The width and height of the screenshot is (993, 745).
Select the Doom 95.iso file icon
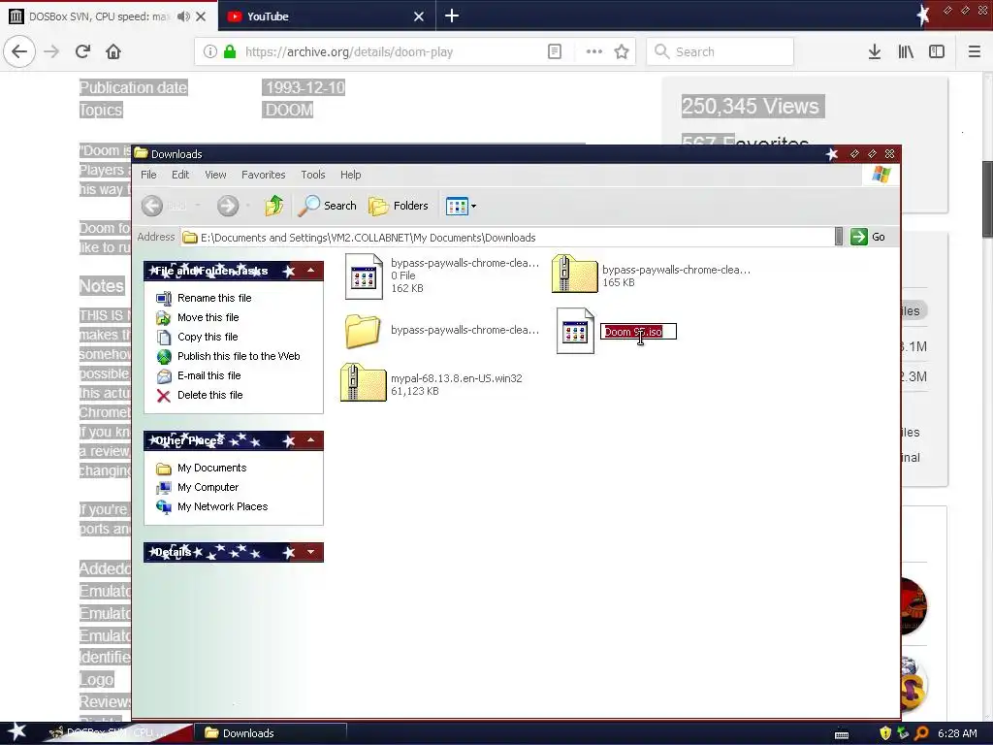pyautogui.click(x=575, y=331)
